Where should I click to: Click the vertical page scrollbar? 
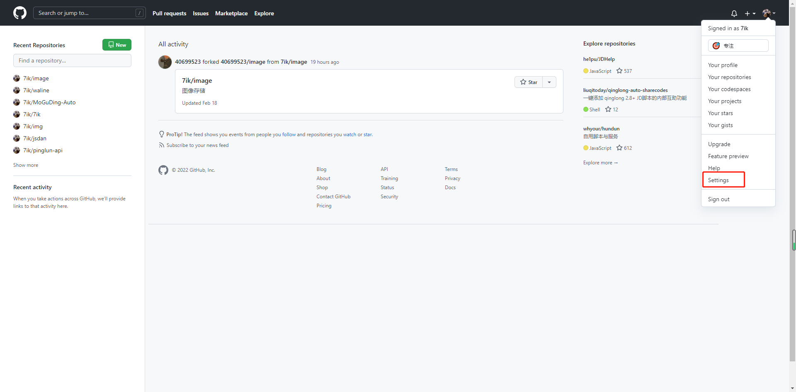coord(793,239)
